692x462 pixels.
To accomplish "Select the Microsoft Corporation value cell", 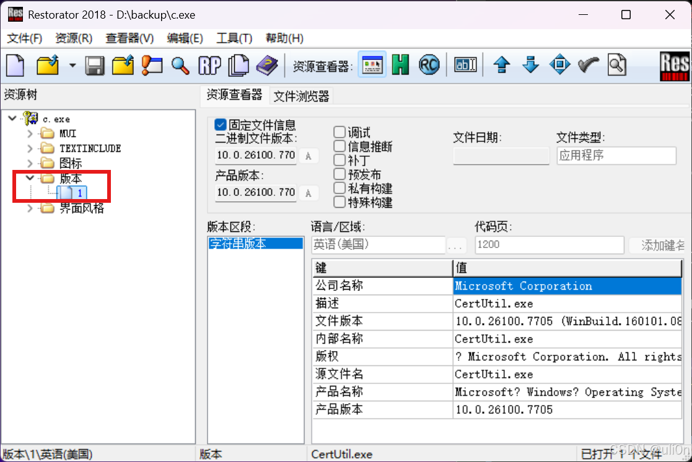I will [567, 286].
